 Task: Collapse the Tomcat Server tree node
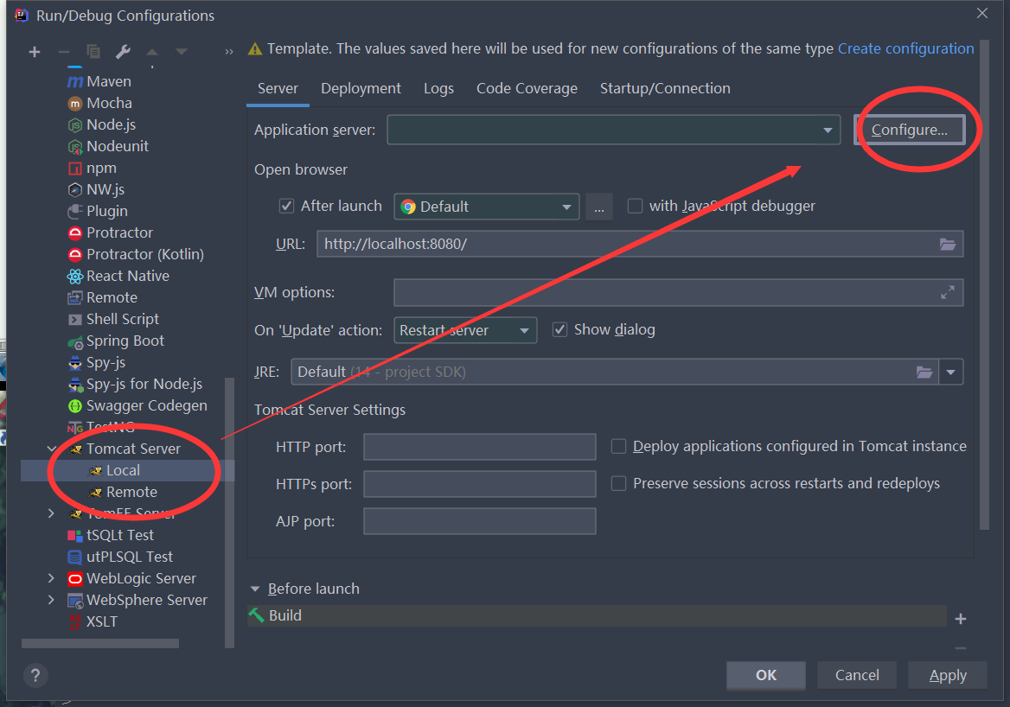52,449
